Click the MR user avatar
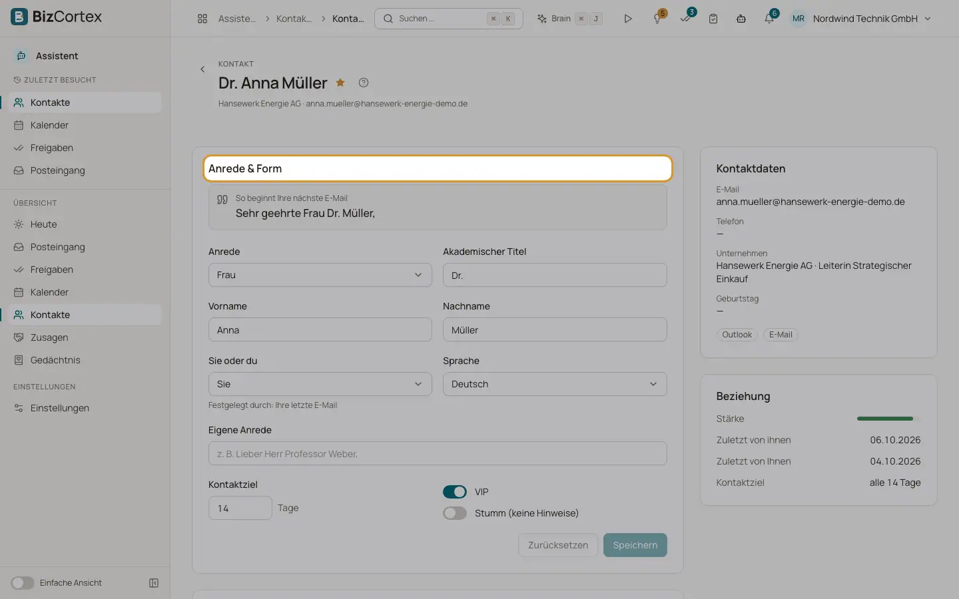Screen dimensions: 959x599 [798, 19]
